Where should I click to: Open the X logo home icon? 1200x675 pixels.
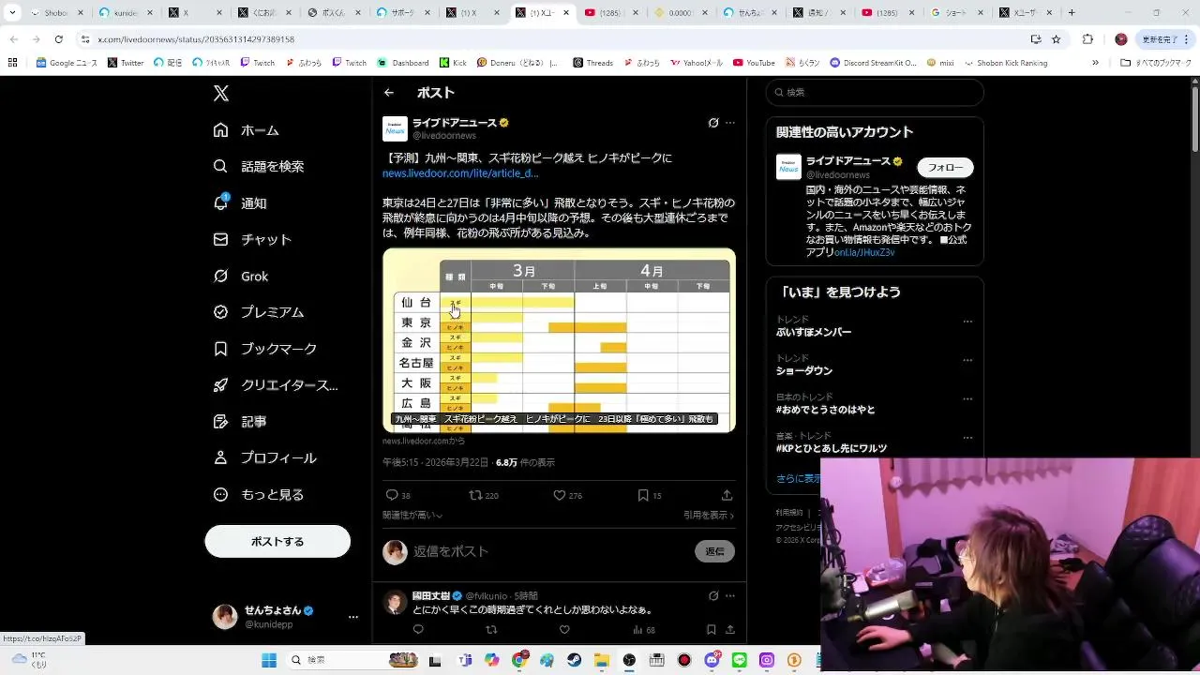[221, 93]
